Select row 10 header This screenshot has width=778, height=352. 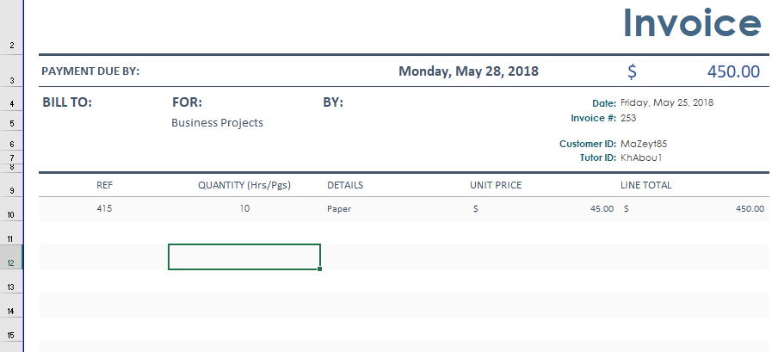point(11,209)
